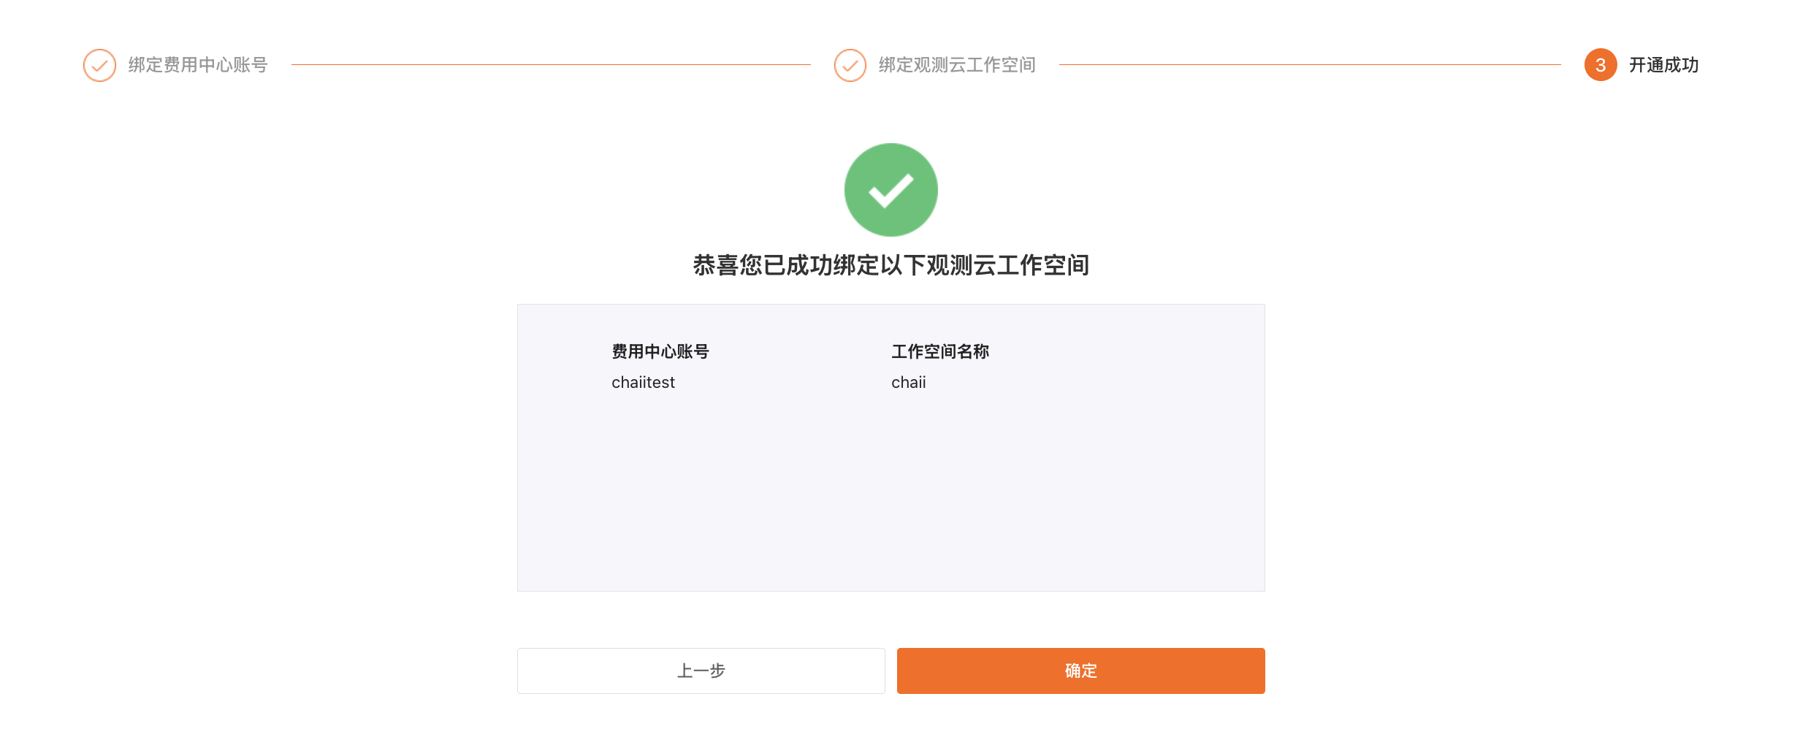This screenshot has width=1800, height=729.
Task: Click the 工作空间名称 column label
Action: tap(940, 351)
